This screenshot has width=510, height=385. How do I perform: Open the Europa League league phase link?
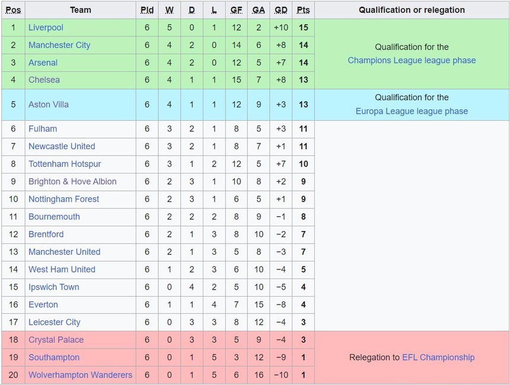click(412, 111)
